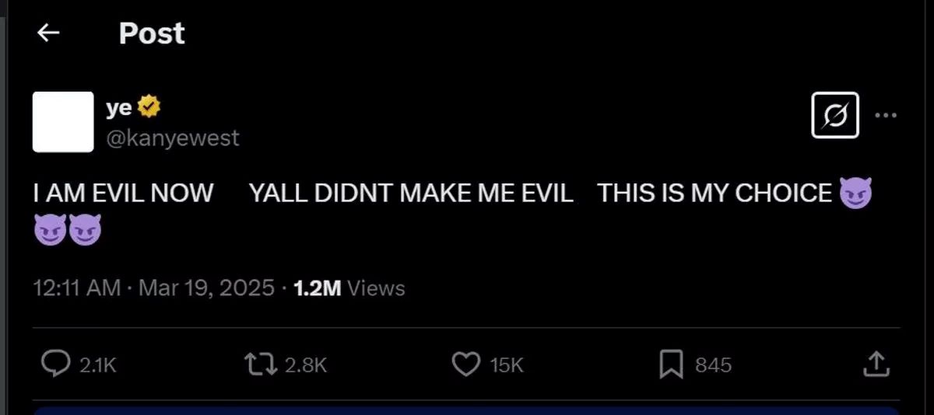Click the 15K likes count
Screen dimensions: 934x415
(507, 364)
